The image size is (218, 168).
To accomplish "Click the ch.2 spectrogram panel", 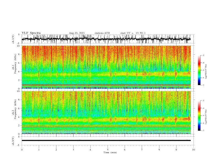I will coord(106,113).
